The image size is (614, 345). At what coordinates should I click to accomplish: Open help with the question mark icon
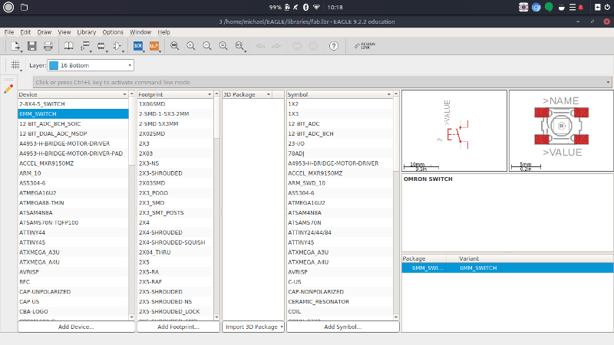click(x=334, y=46)
